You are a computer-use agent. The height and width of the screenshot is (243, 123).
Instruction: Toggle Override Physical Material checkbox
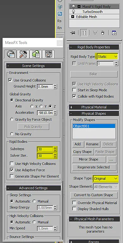(74, 203)
